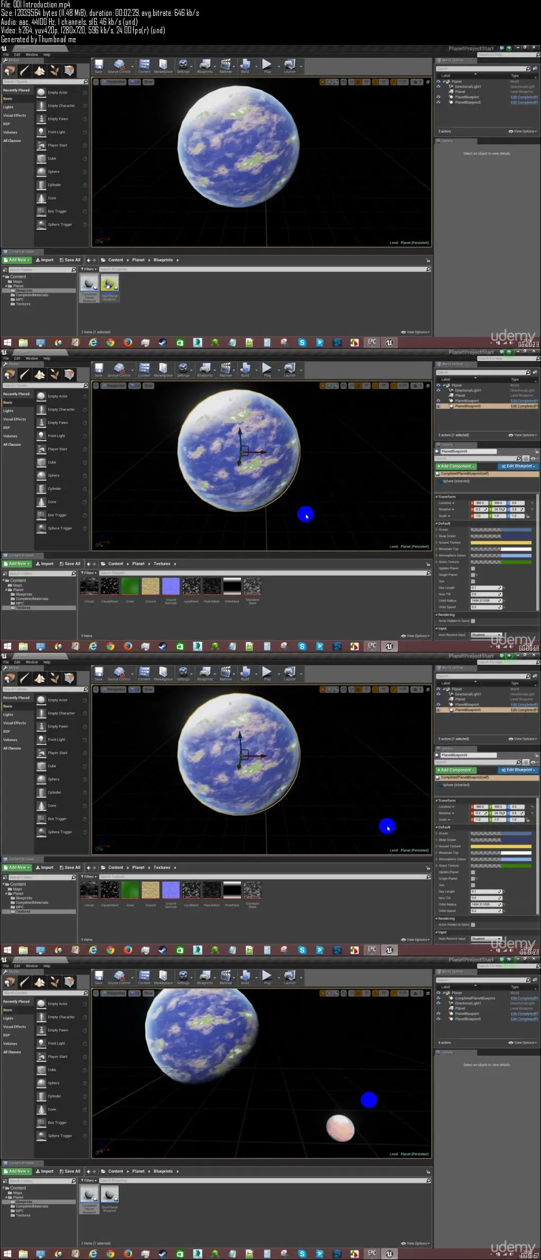
Task: Toggle eye icon for PlanetBlueprint5 in first frame outliner
Action: pos(438,102)
